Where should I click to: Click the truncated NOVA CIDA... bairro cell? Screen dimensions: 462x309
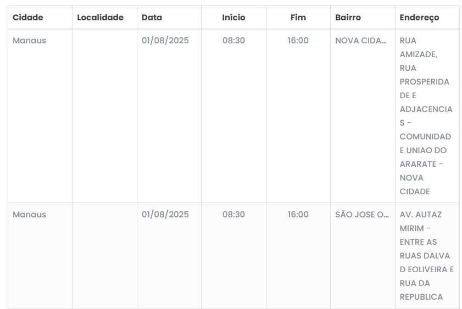tap(361, 41)
